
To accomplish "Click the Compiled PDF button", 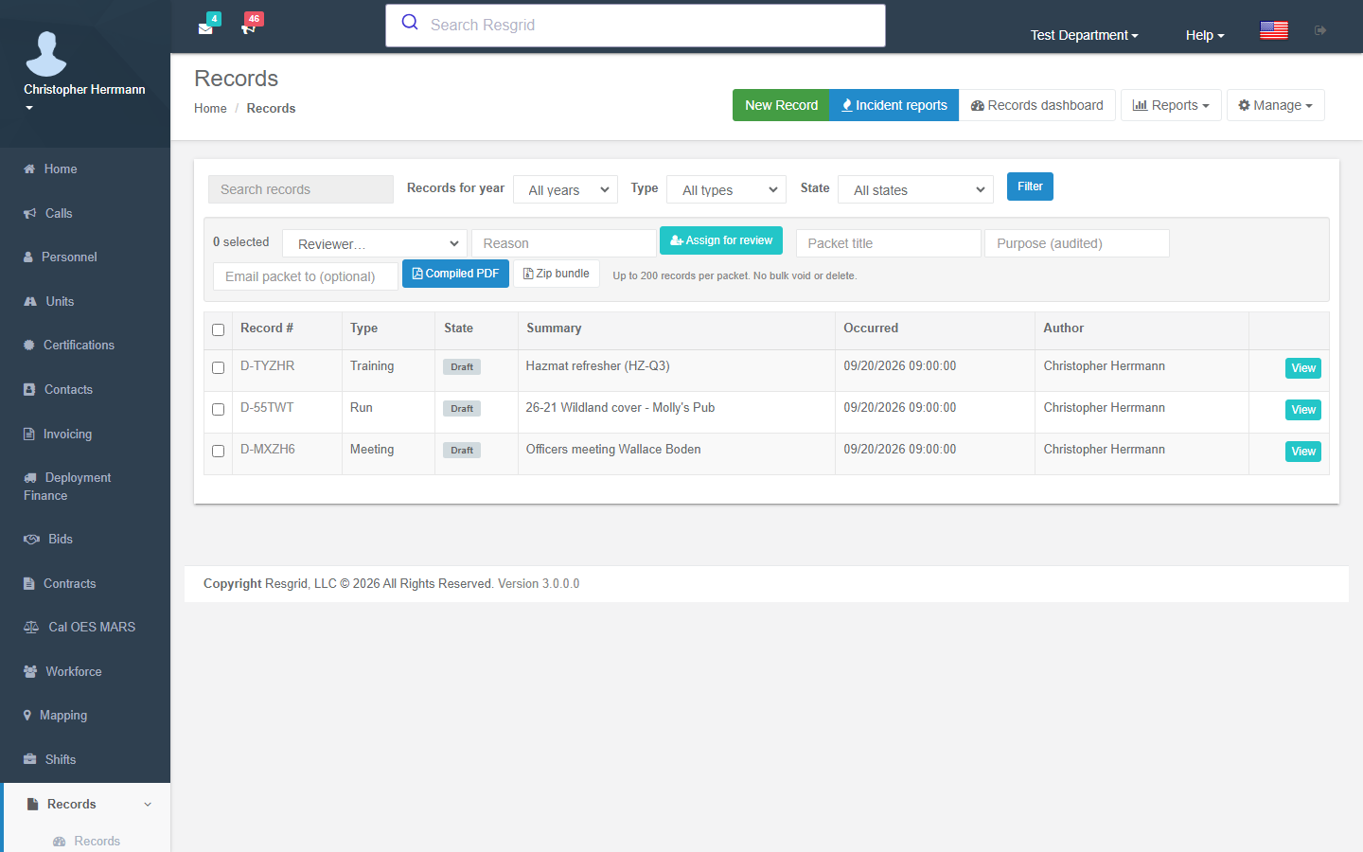I will pos(456,274).
